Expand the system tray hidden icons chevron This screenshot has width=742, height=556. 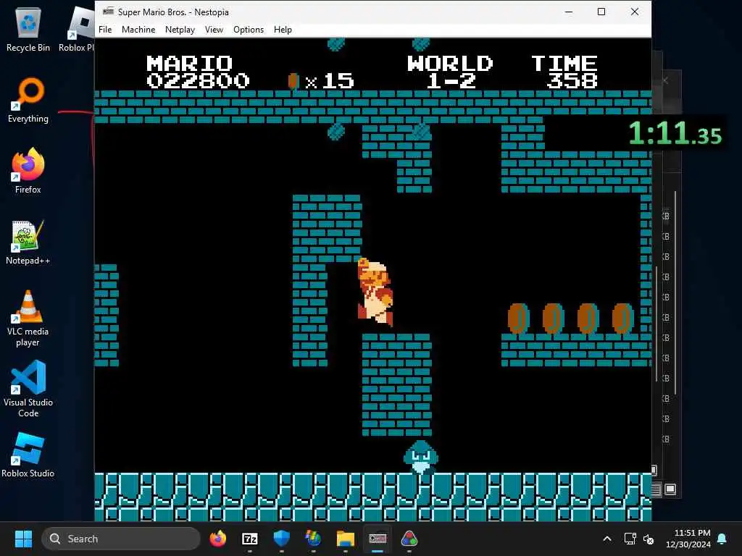click(607, 539)
